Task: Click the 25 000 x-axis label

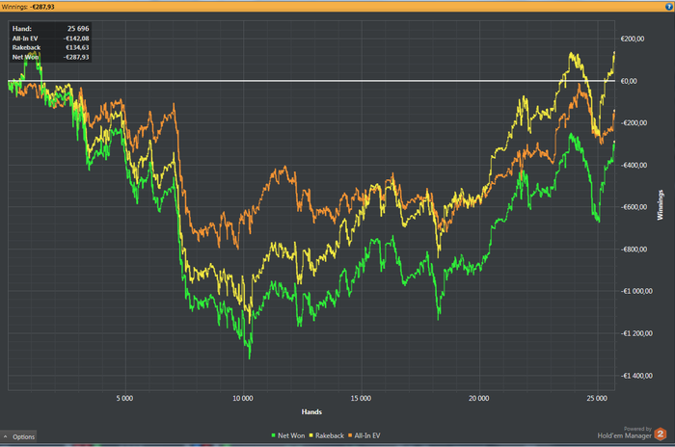Action: click(x=597, y=399)
